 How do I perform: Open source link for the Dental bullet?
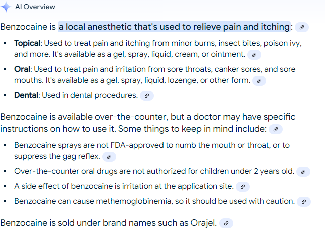pos(146,96)
